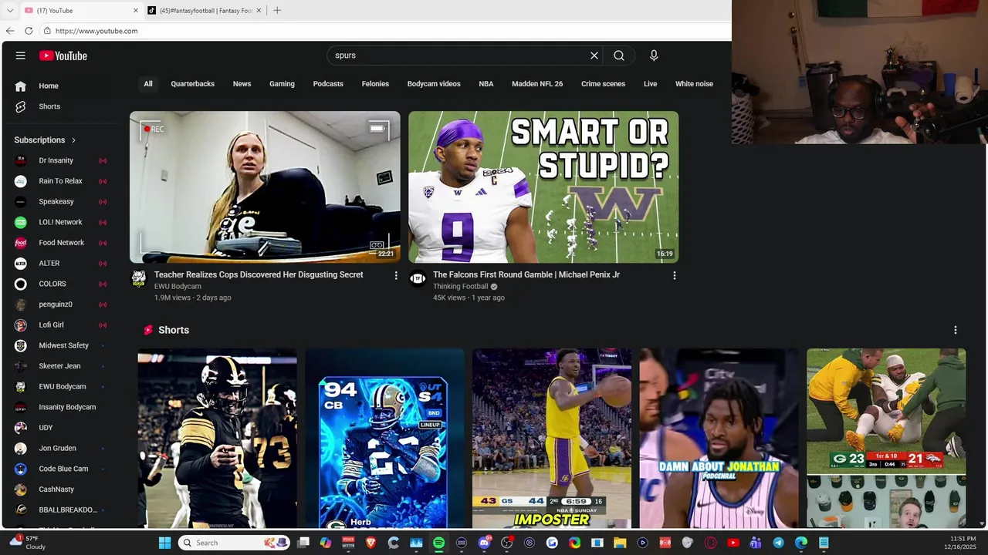Open Discord from the taskbar
The width and height of the screenshot is (988, 555).
click(484, 543)
